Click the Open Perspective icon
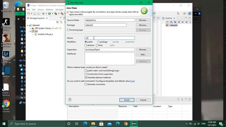The height and width of the screenshot is (127, 226). (184, 13)
